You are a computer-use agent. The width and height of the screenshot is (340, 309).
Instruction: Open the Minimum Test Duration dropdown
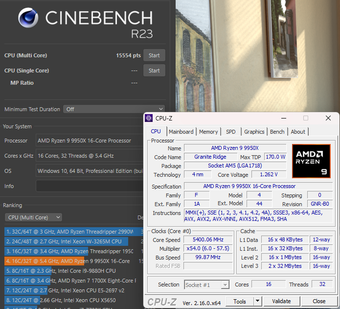point(114,109)
